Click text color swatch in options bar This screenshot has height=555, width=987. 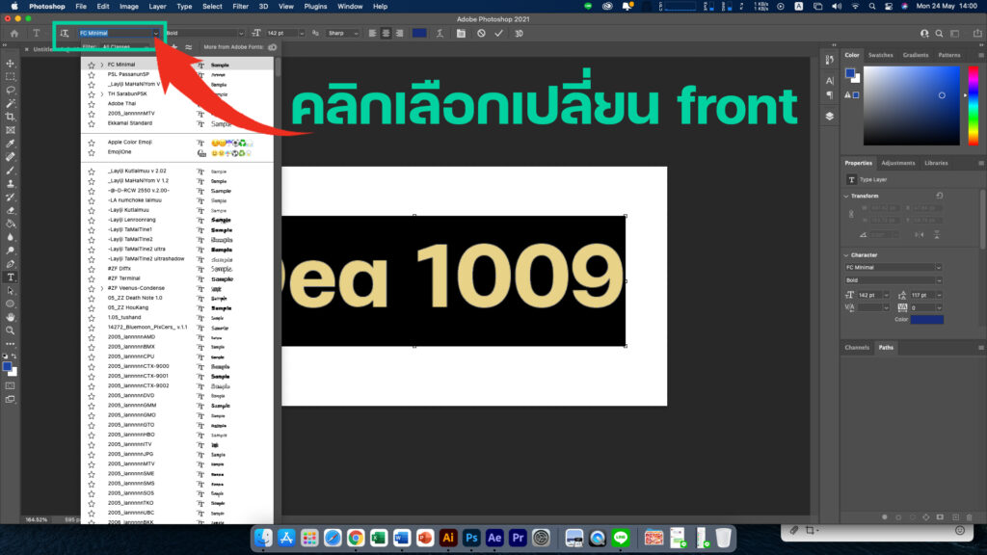[x=419, y=34]
